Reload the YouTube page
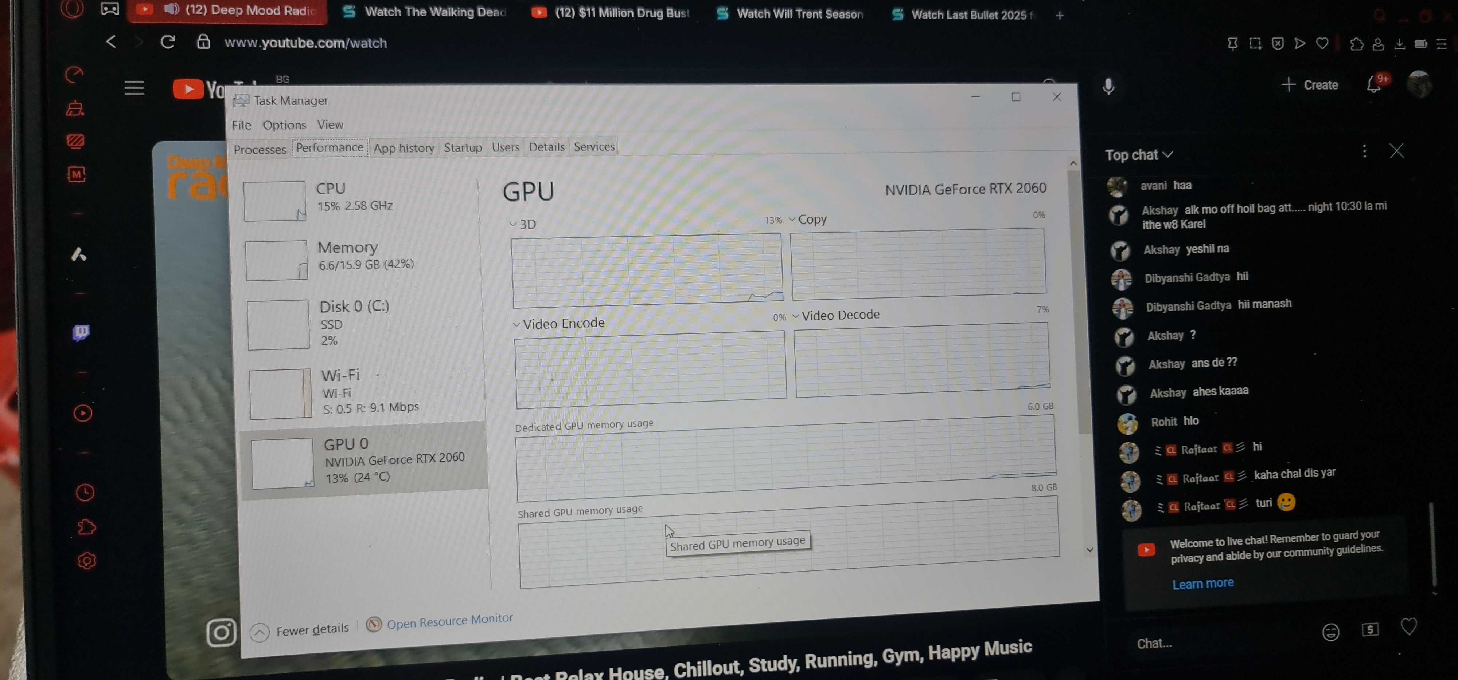Viewport: 1458px width, 680px height. [x=168, y=42]
